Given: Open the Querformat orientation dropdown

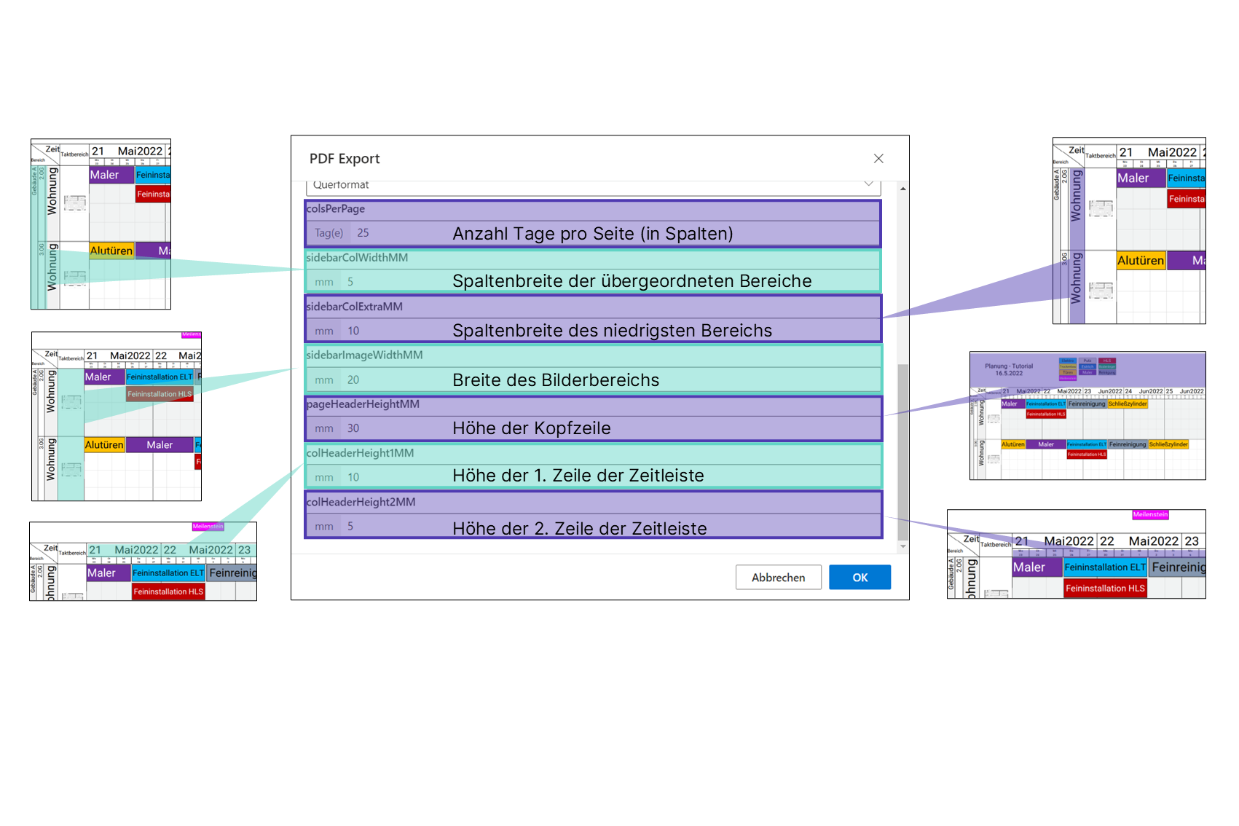Looking at the screenshot, I should 593,186.
